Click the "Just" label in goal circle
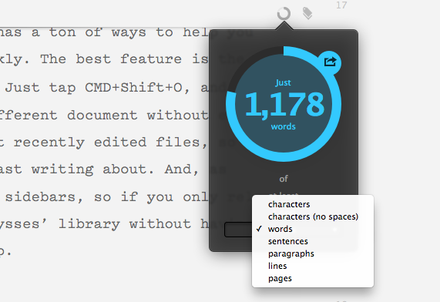 point(283,82)
